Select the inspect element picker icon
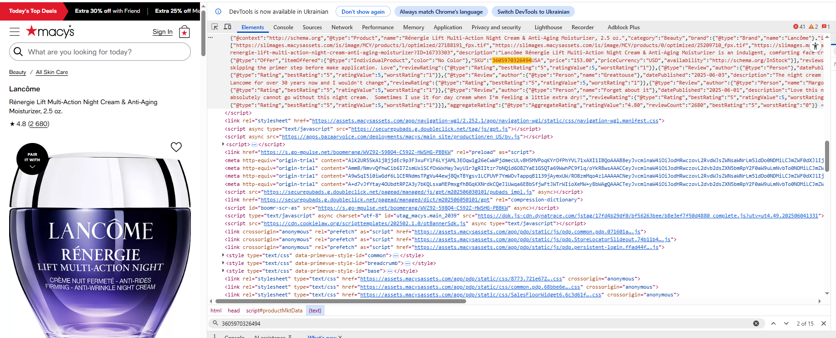 click(x=215, y=27)
